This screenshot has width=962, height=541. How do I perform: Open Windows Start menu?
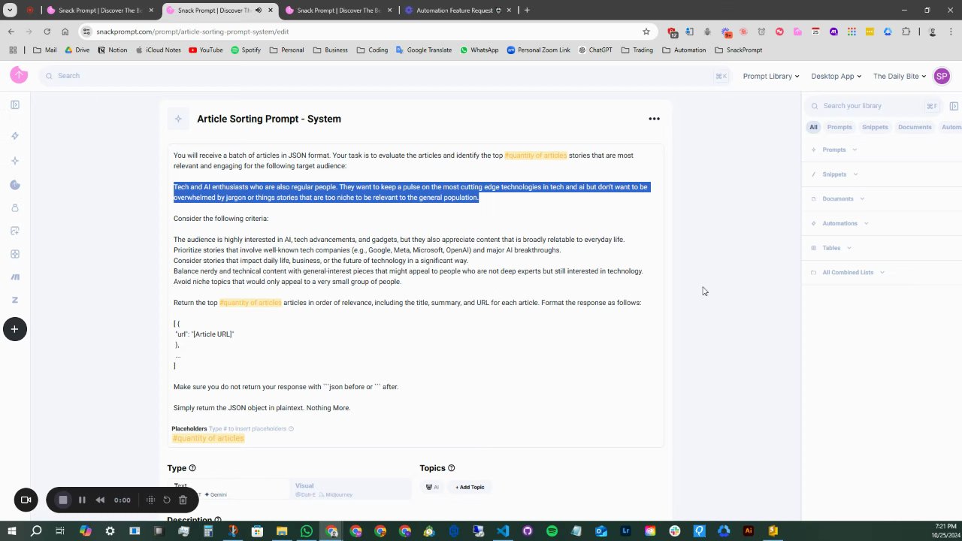coord(12,531)
